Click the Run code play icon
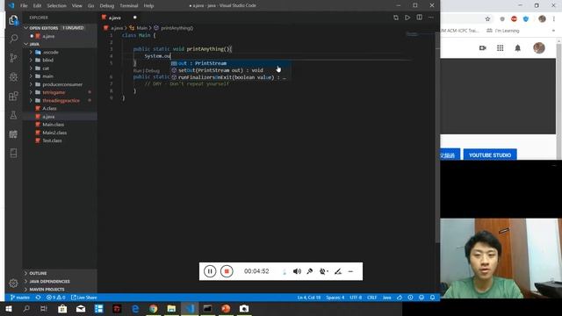This screenshot has width=562, height=316. pos(407,18)
